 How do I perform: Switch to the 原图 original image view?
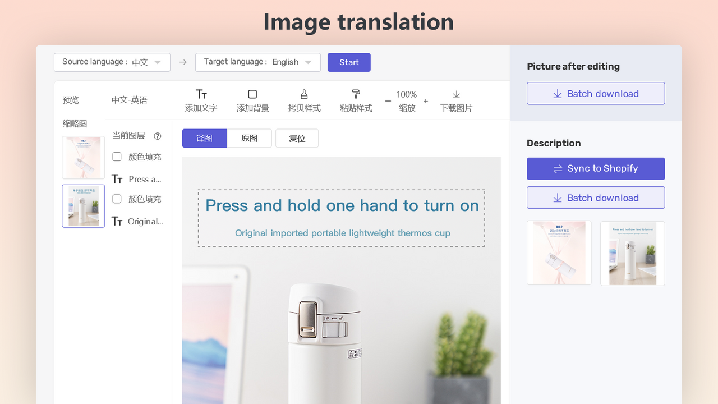pyautogui.click(x=249, y=138)
